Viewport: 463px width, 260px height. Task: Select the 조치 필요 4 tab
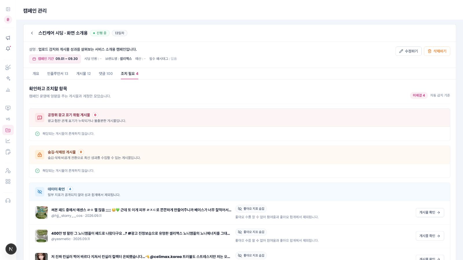[x=130, y=74]
